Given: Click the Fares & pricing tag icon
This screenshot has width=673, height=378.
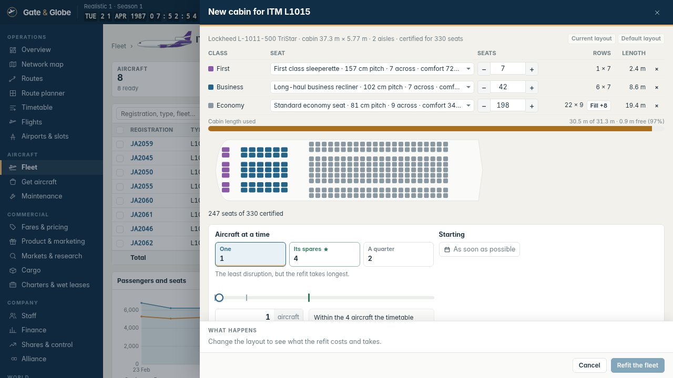Looking at the screenshot, I should tap(13, 227).
